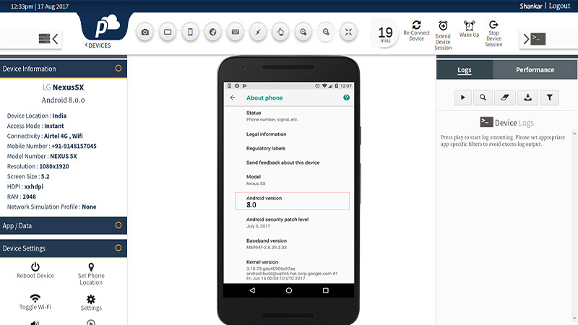Click the globe icon in toolbar

212,32
